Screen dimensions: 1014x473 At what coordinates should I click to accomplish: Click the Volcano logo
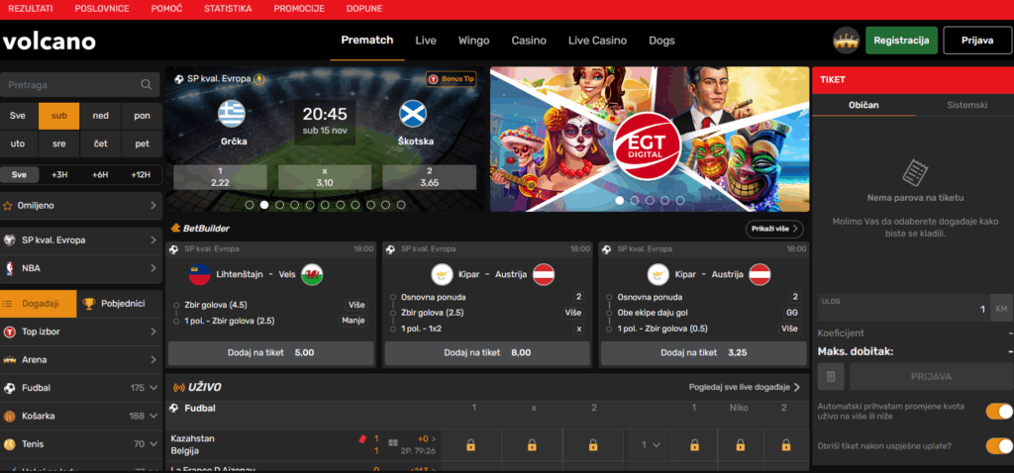(49, 42)
